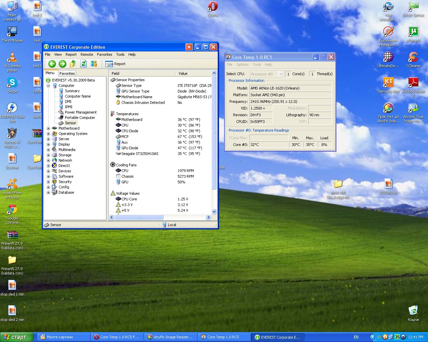The image size is (428, 342).
Task: Click the users icon in EVEREST toolbar
Action: pyautogui.click(x=94, y=64)
